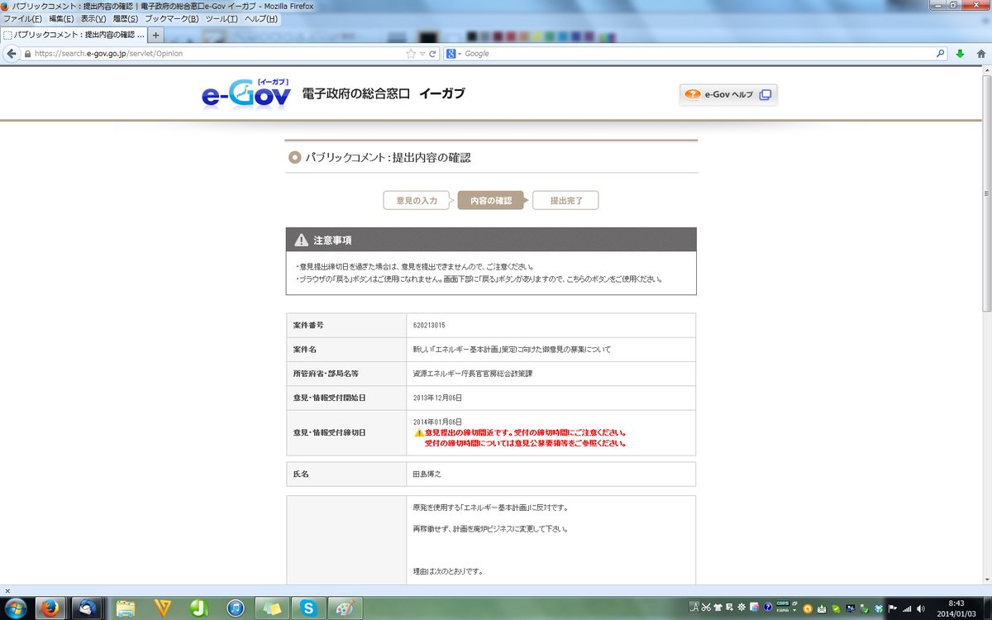Open the ブックマーク(B) menu

click(x=171, y=18)
